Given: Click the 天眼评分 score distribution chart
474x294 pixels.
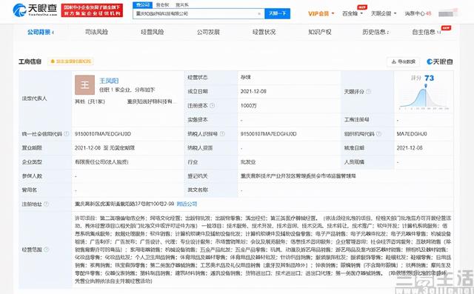Looking at the screenshot, I should pyautogui.click(x=424, y=97).
